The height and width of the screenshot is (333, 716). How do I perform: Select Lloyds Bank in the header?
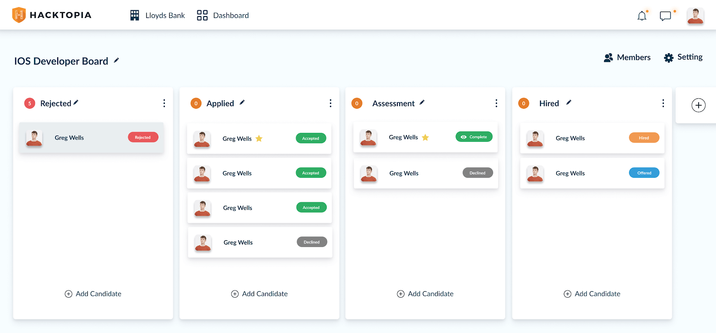click(x=158, y=16)
